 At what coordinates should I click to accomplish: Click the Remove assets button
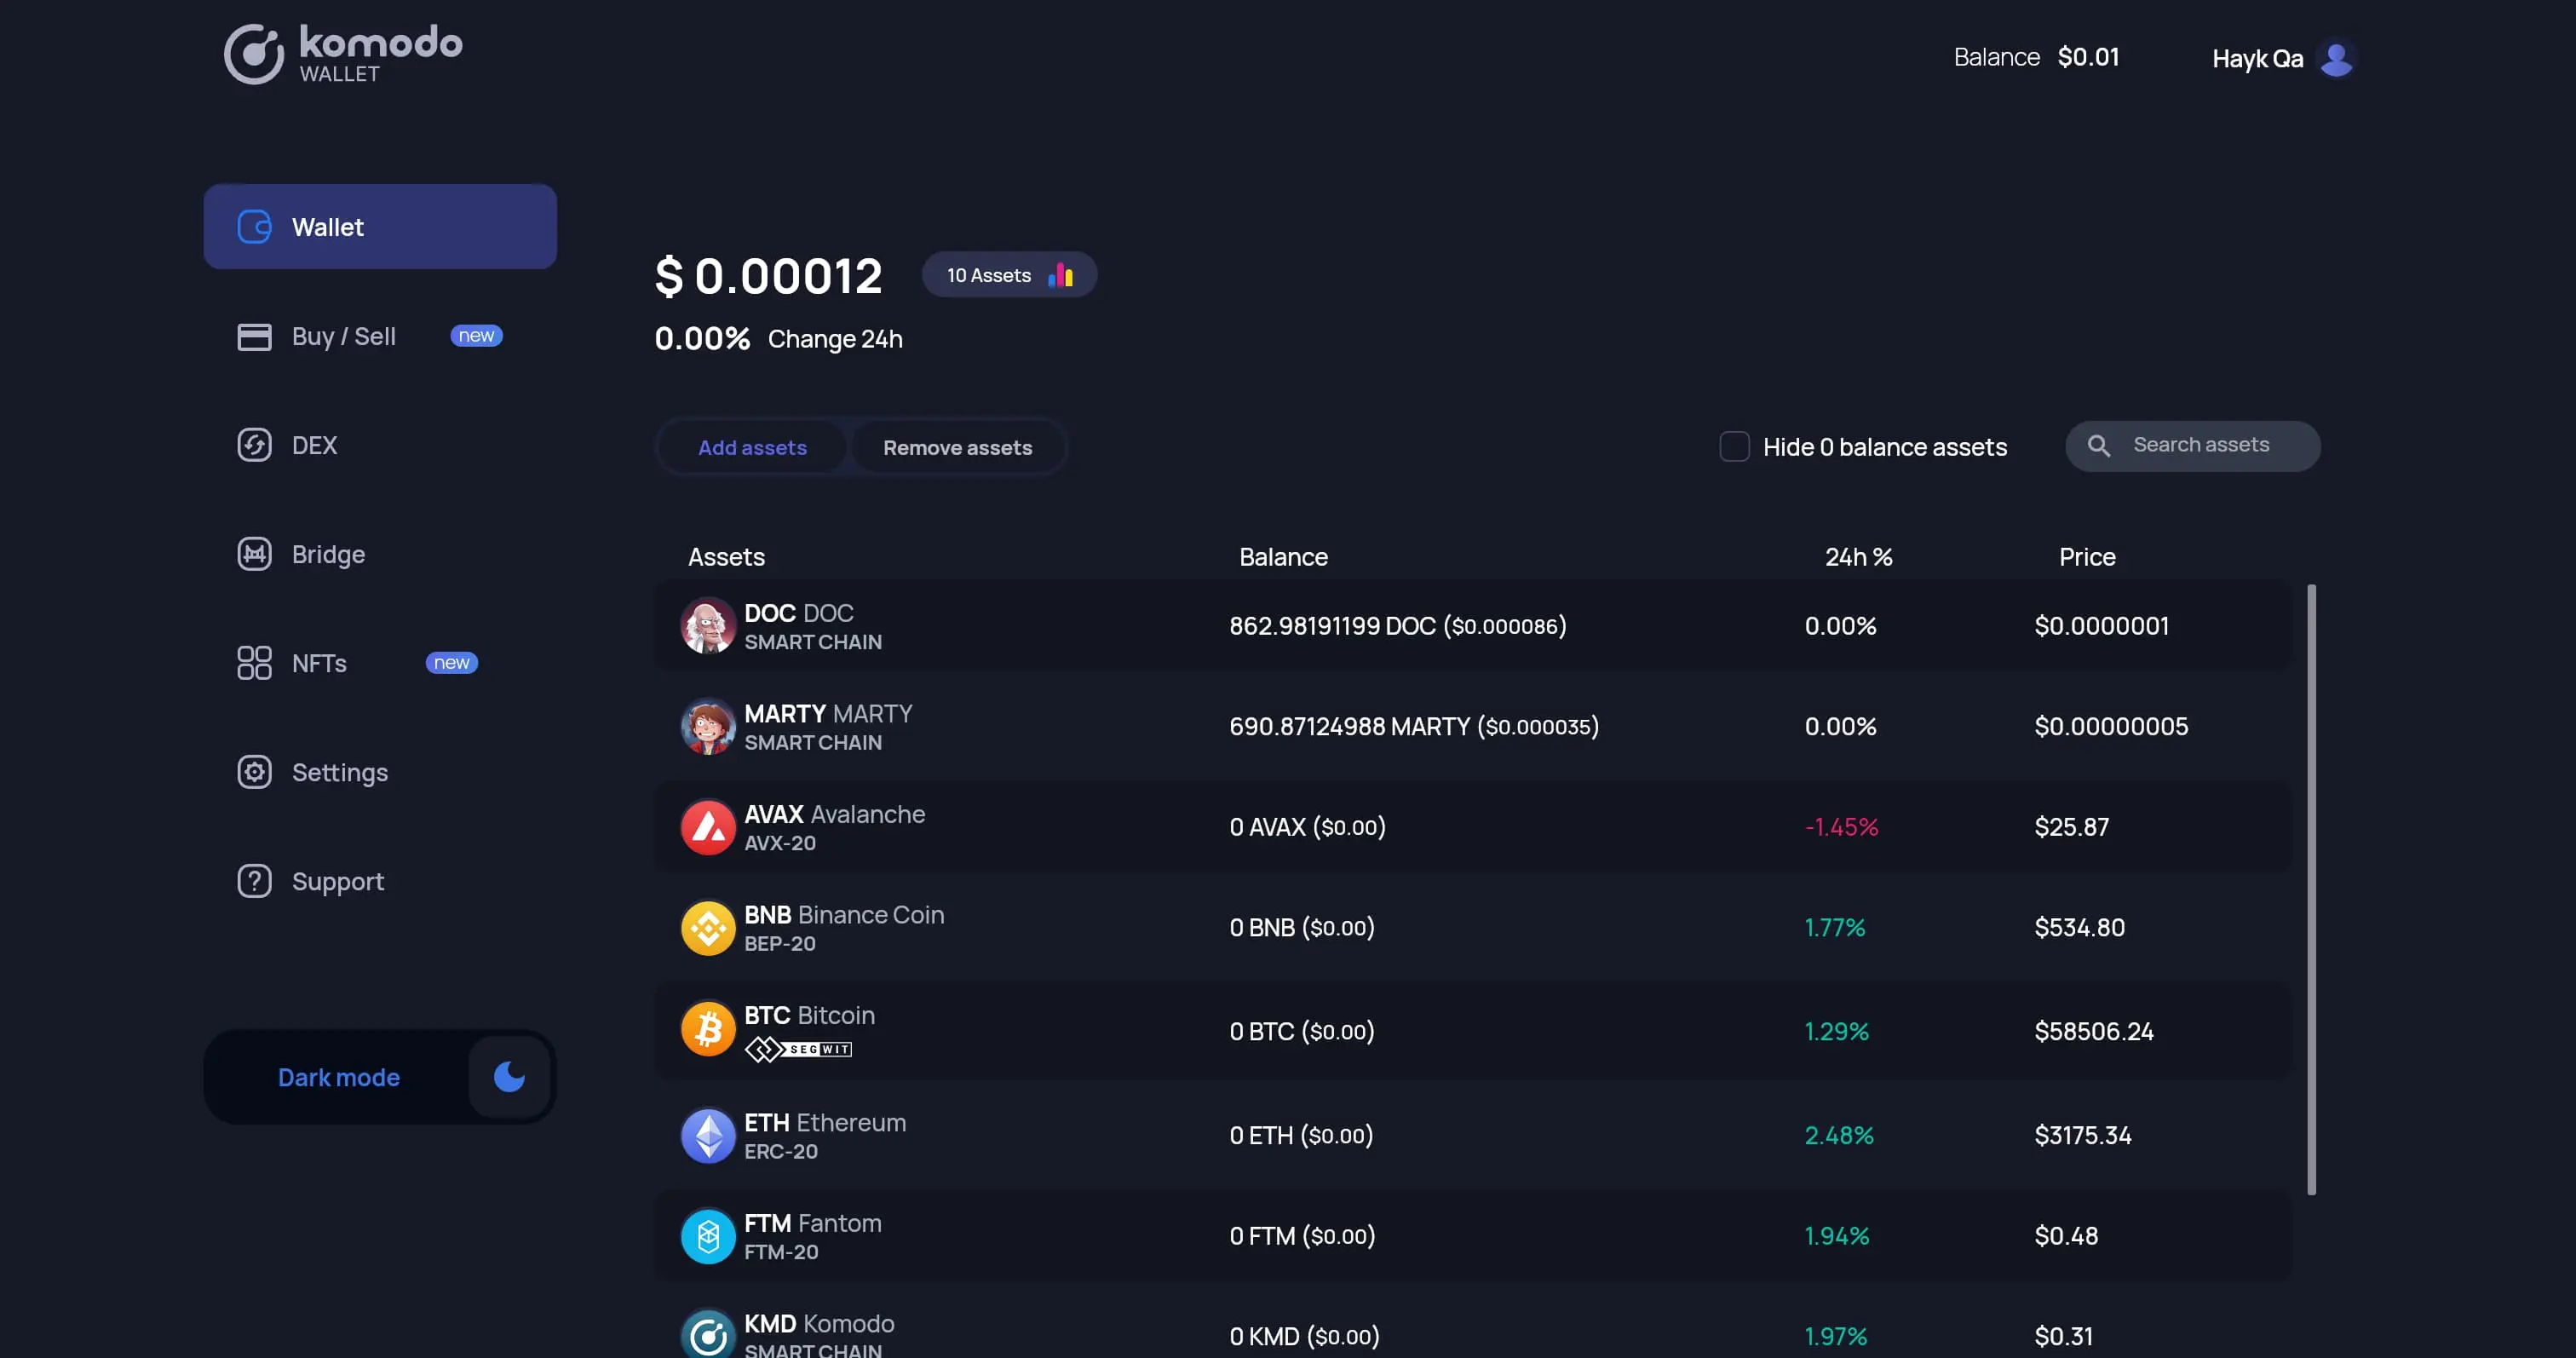(x=957, y=446)
